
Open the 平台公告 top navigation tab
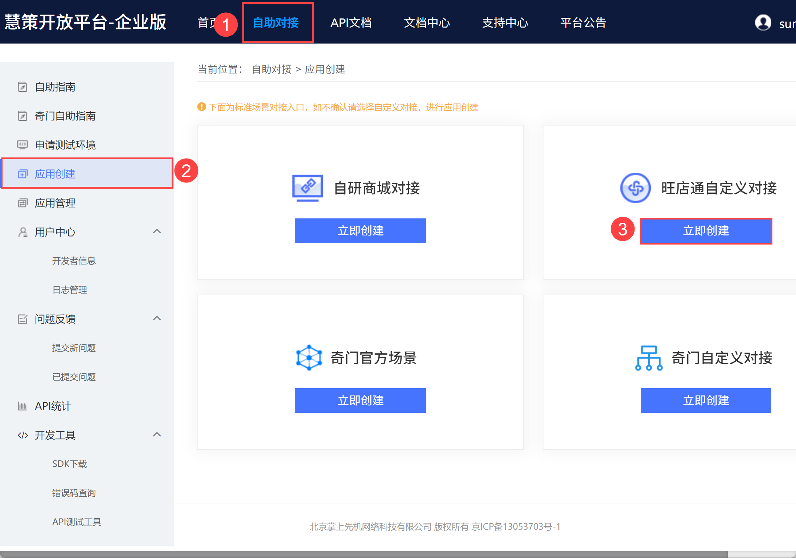pos(583,22)
